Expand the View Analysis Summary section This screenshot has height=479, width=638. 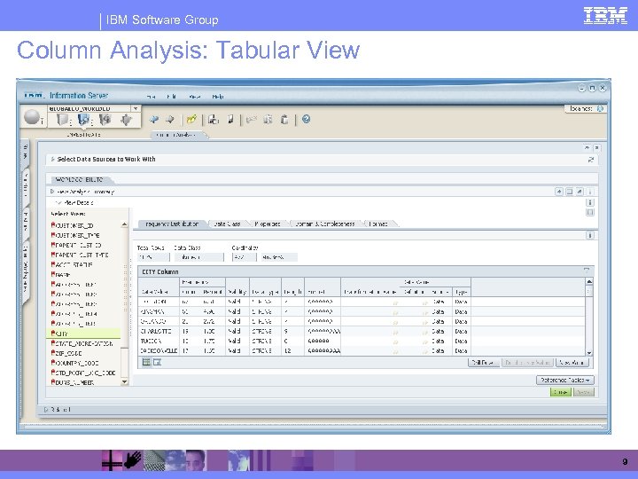click(x=51, y=192)
